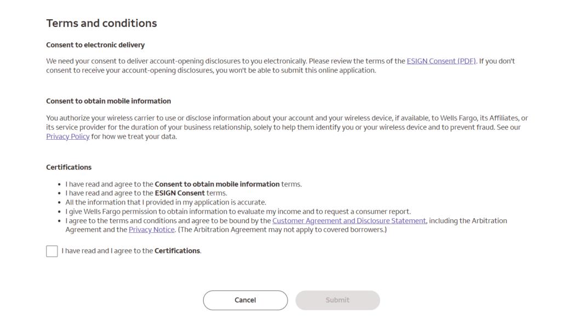Image resolution: width=561 pixels, height=319 pixels.
Task: Click the Certifications section subheading
Action: pos(69,167)
